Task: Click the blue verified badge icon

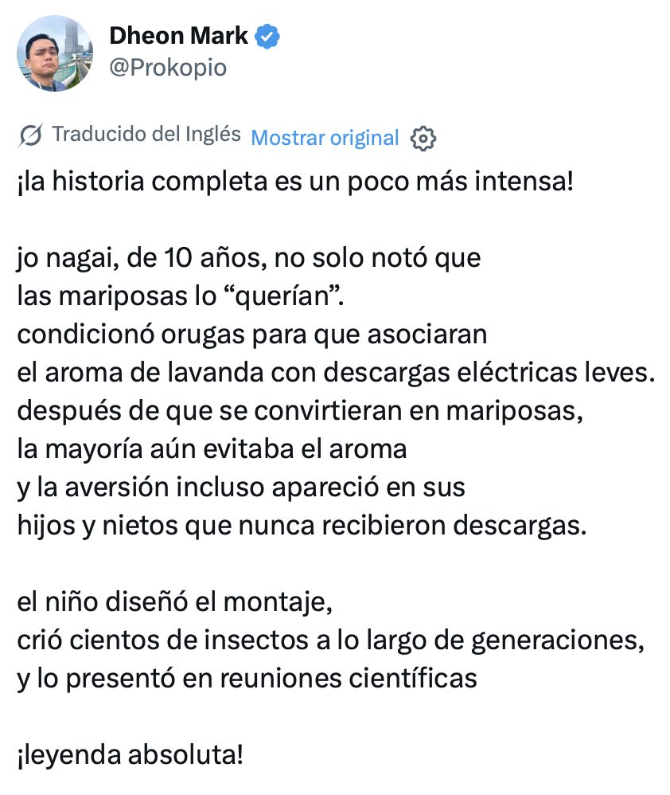Action: click(x=267, y=37)
